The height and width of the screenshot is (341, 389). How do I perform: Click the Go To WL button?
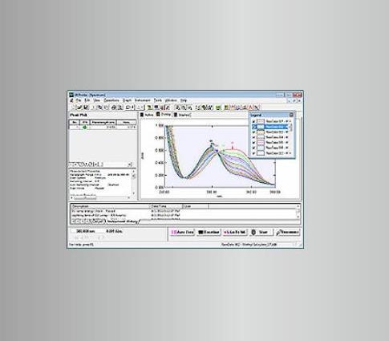coord(235,232)
